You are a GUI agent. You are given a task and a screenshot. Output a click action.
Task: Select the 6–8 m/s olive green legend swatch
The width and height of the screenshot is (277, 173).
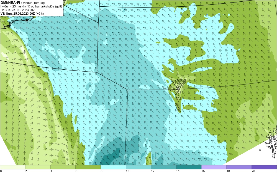pyautogui.click(x=88, y=167)
